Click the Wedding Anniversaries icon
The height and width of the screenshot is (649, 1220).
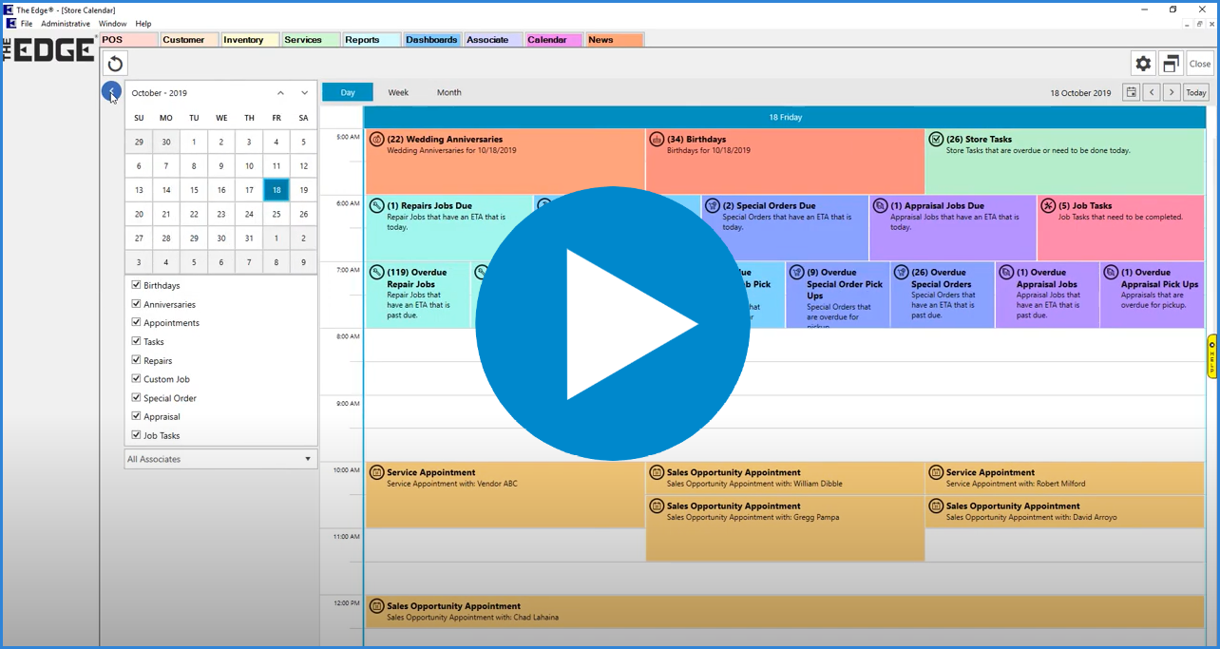pyautogui.click(x=376, y=140)
